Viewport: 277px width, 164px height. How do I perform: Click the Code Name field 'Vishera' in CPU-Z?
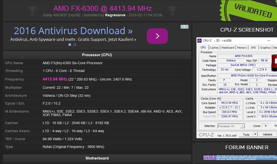pyautogui.click(x=231, y=60)
